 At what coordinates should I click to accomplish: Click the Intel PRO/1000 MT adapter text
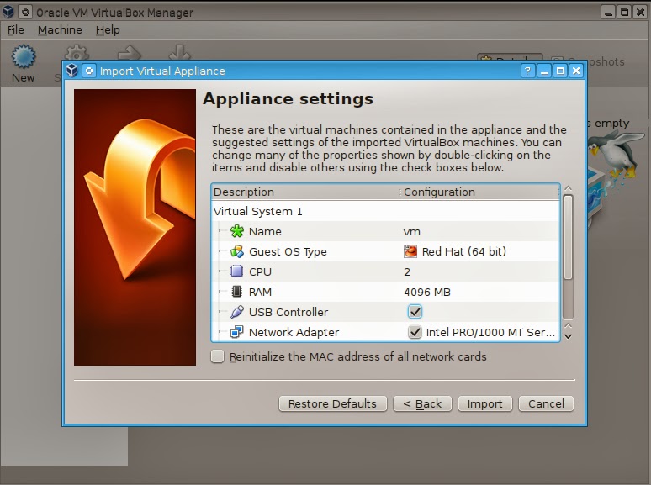tap(490, 332)
